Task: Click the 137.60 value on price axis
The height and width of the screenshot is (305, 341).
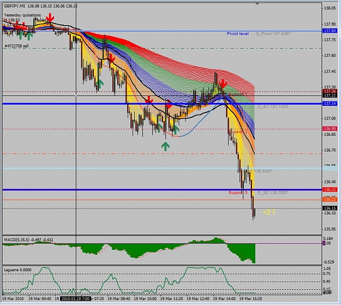Action: point(330,56)
